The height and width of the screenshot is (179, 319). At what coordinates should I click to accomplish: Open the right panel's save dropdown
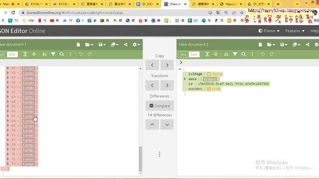coord(284,45)
